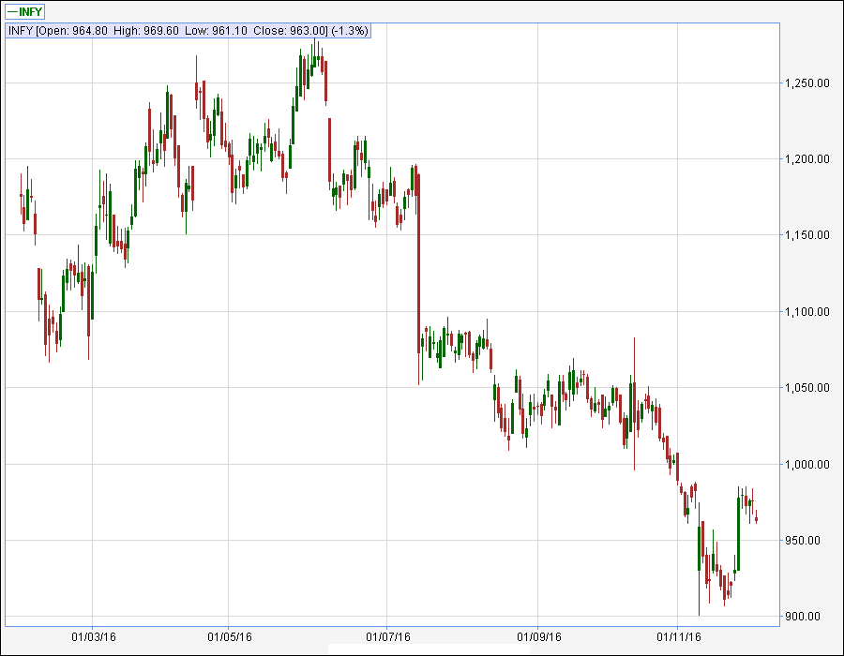844x656 pixels.
Task: Select the 1,050.00 price axis label
Action: tap(806, 388)
